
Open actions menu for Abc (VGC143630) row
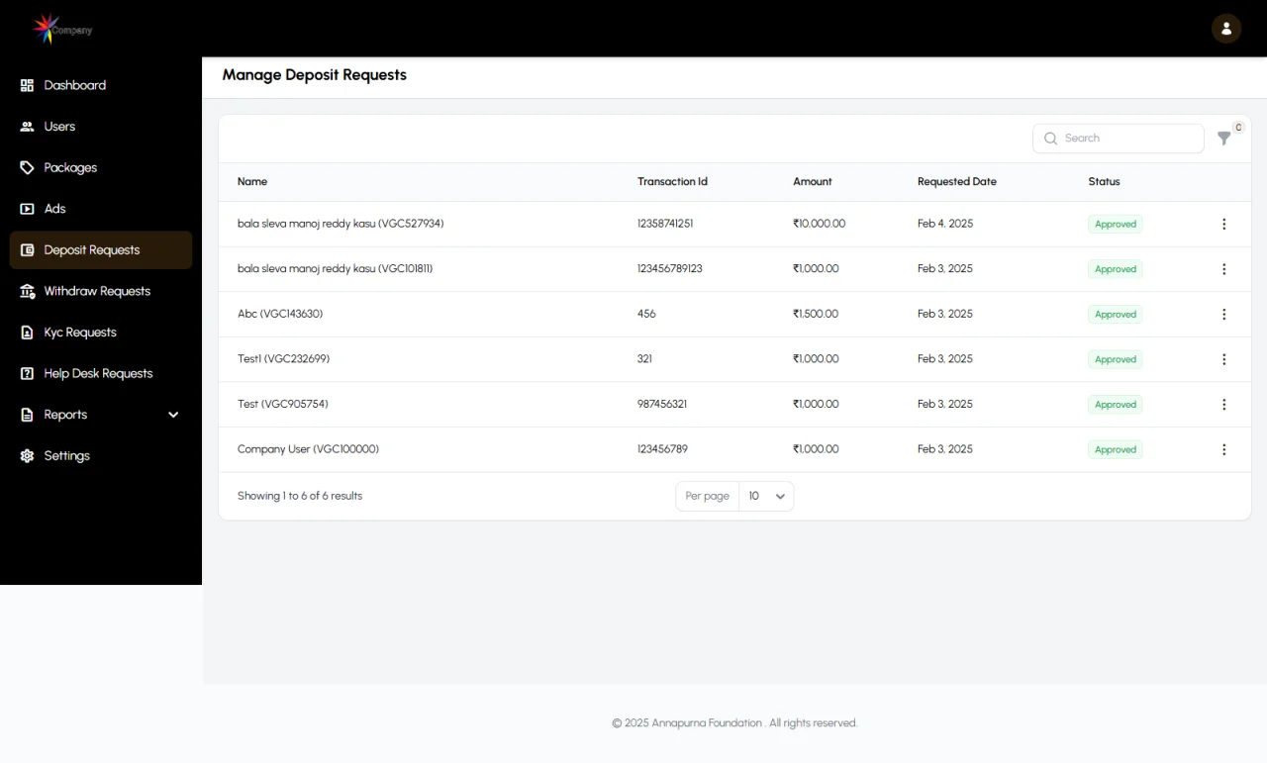coord(1223,315)
